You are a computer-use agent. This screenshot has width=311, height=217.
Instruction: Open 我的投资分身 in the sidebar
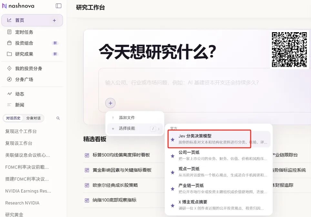[29, 69]
